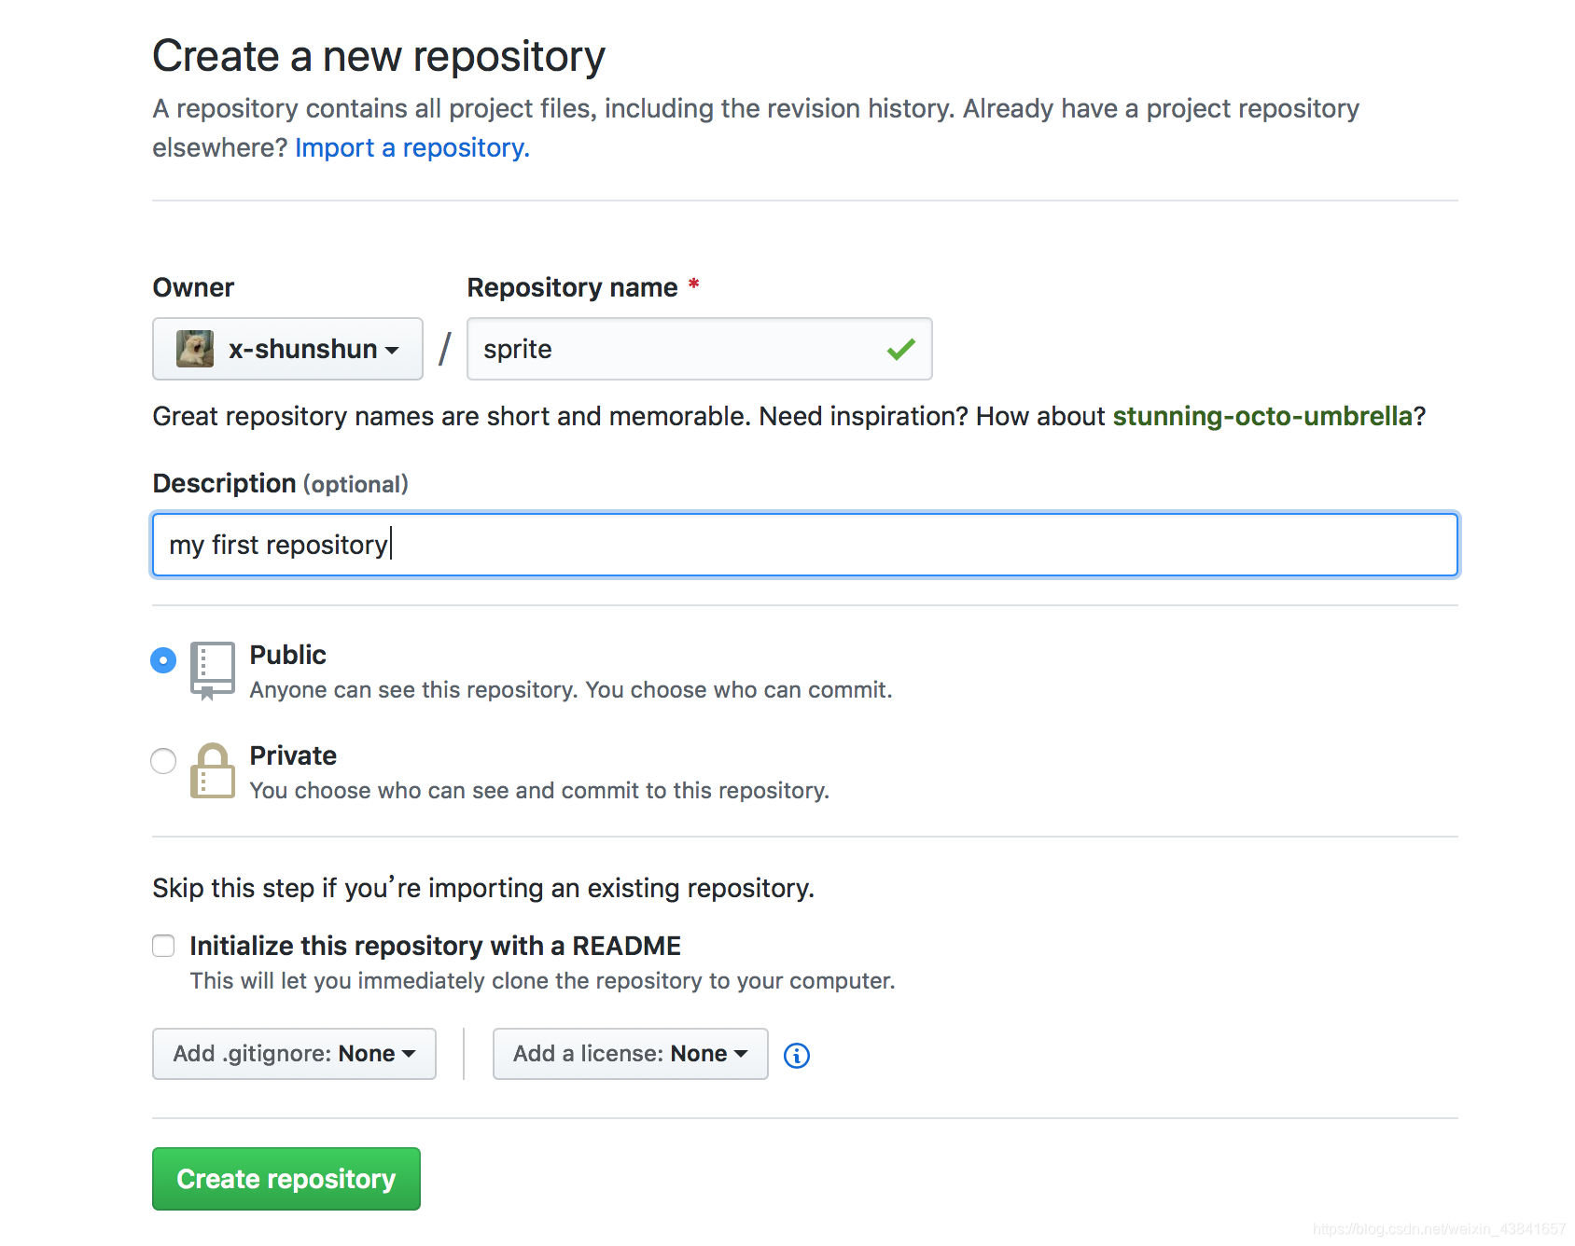Click the Create a new repository heading
Screen dimensions: 1575x1246
point(379,56)
